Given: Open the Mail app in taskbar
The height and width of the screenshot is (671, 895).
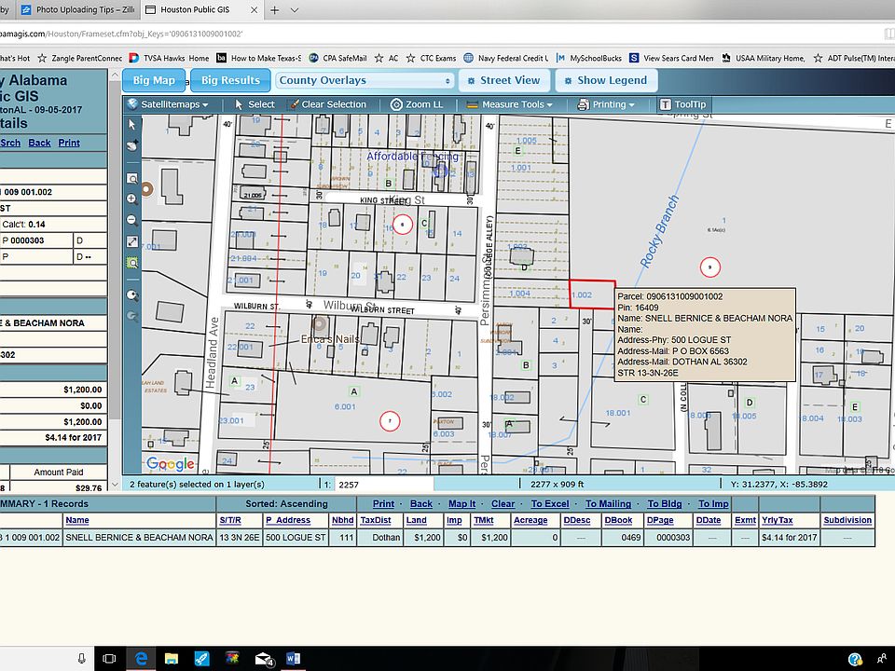Looking at the screenshot, I should coord(263,659).
